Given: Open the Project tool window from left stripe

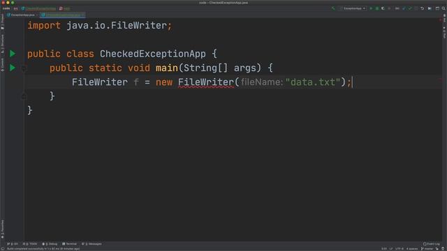Looking at the screenshot, I should 3,22.
